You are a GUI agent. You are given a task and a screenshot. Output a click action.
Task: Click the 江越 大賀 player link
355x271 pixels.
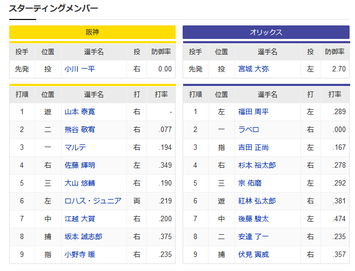point(79,219)
